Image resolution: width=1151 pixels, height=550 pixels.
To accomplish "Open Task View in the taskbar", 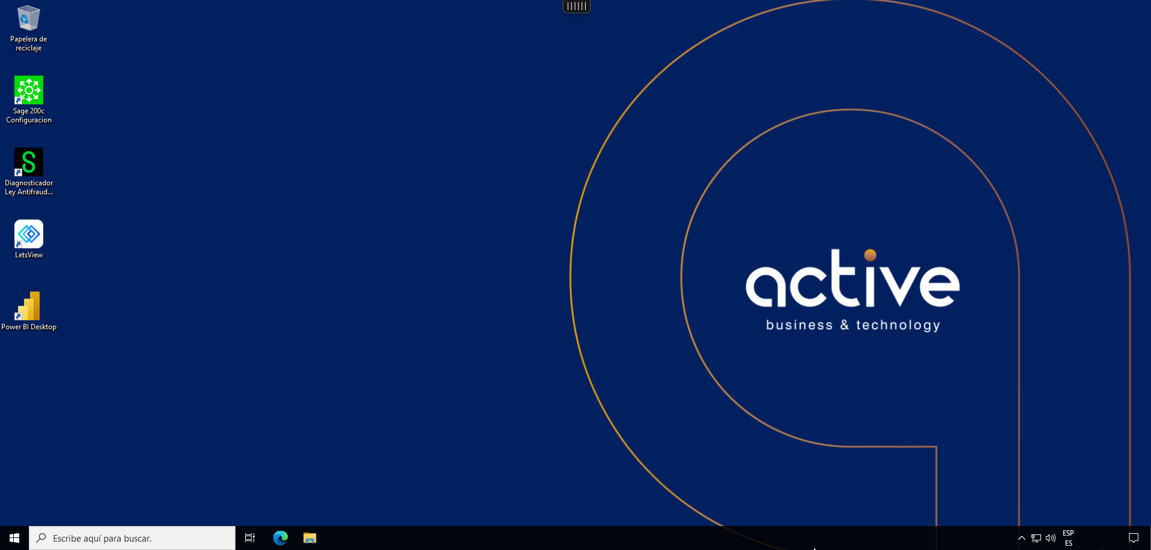I will pos(250,538).
